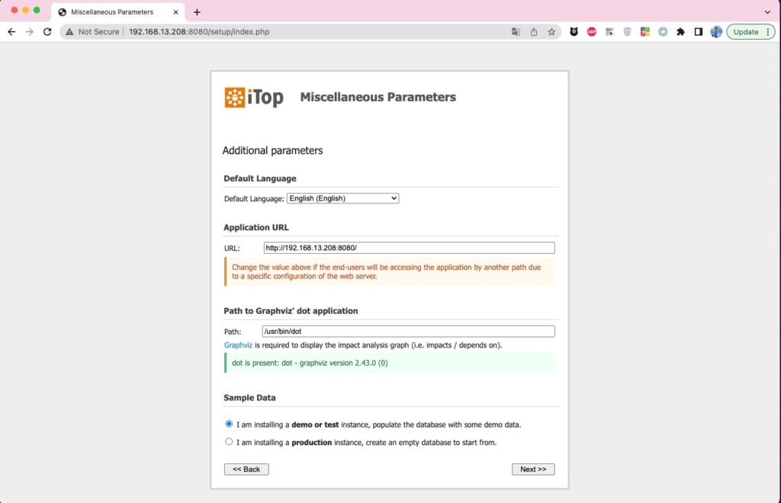This screenshot has width=781, height=503.
Task: Click the 'Path to Graphviz' dot application' heading
Action: tap(291, 311)
